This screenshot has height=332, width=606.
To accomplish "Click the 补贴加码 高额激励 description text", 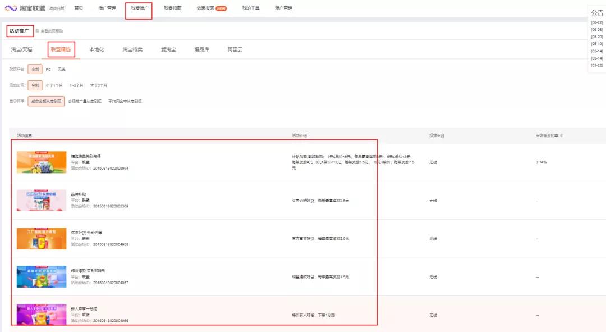I will pos(353,162).
